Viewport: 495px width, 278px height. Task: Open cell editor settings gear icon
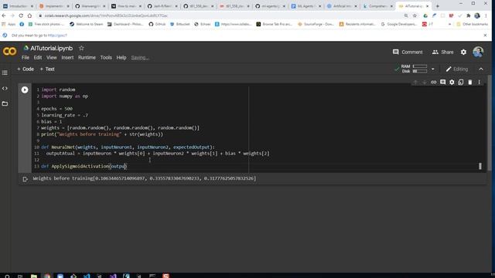[452, 83]
